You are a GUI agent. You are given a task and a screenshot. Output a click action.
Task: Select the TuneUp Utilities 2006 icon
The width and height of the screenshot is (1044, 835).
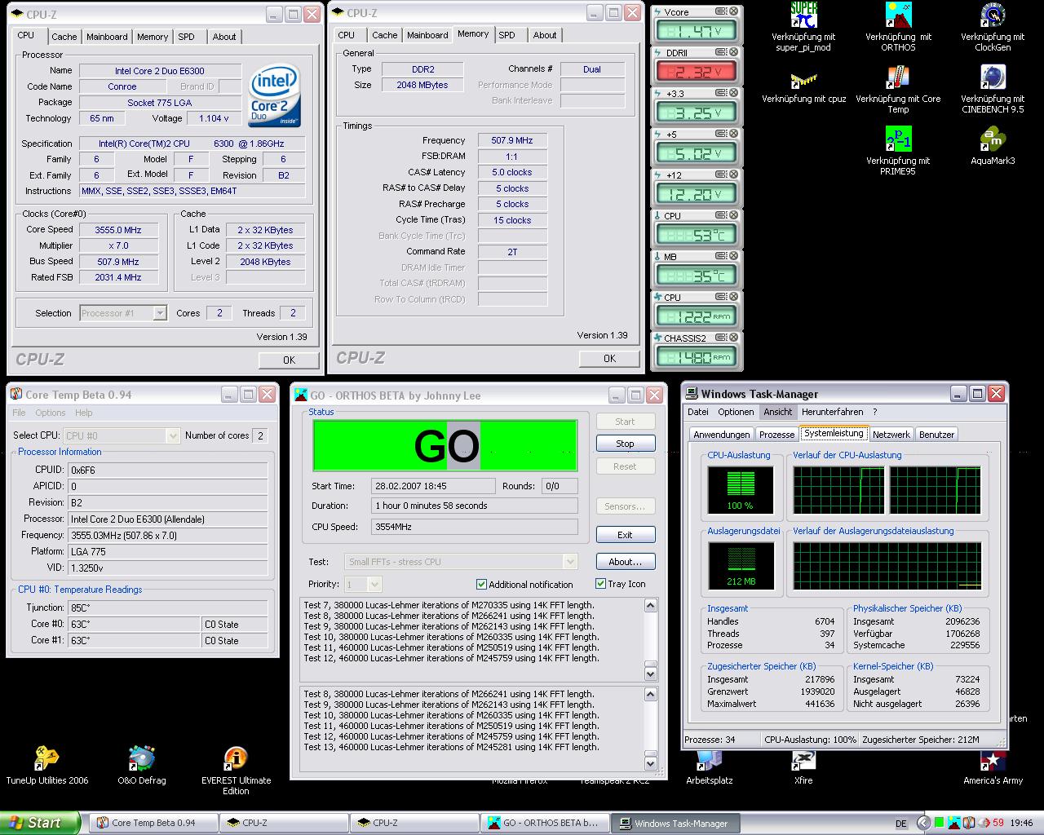coord(47,766)
